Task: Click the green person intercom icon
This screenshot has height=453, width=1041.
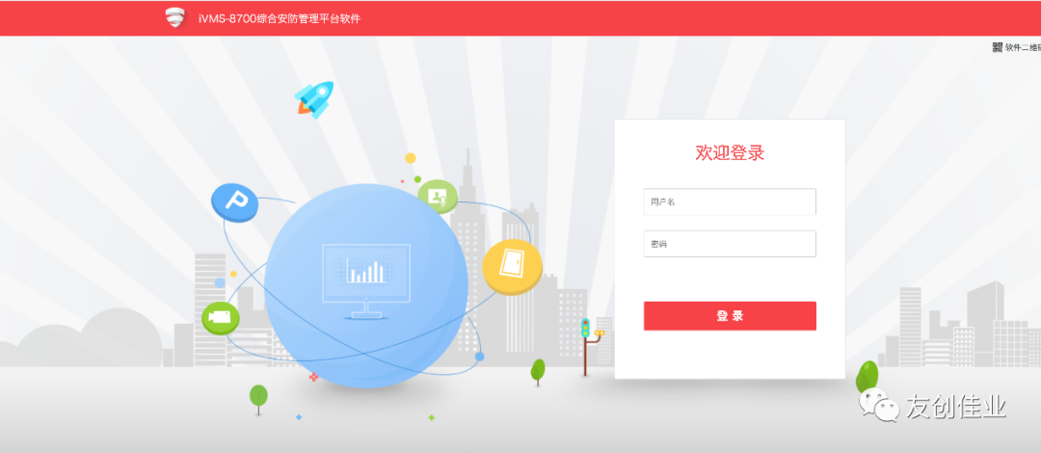Action: 439,196
